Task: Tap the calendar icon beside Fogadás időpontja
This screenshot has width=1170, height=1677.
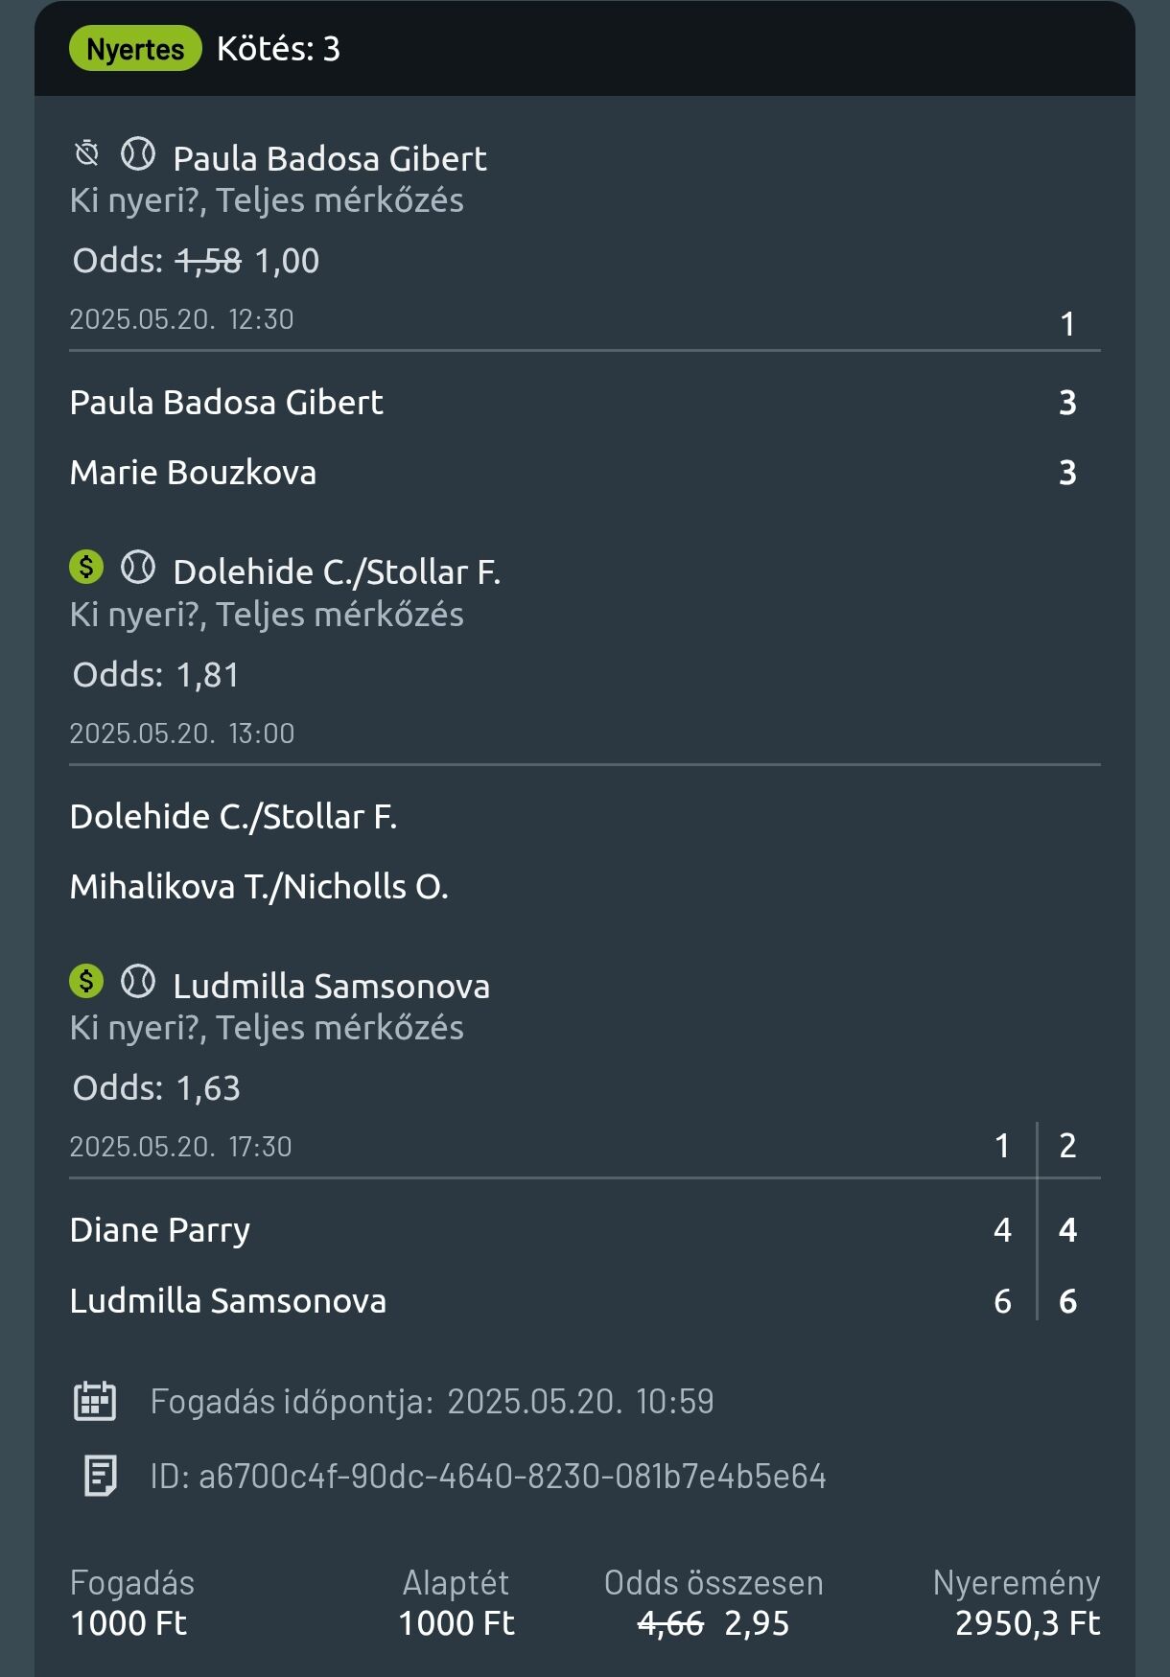Action: tap(95, 1401)
